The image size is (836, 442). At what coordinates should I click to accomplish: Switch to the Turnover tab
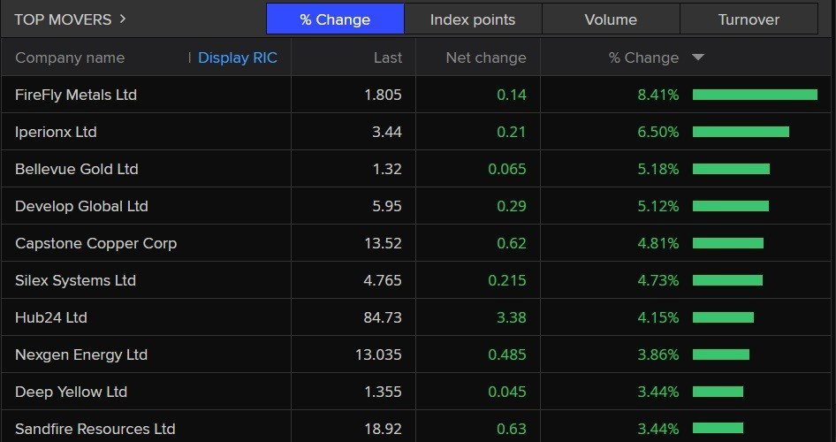click(749, 19)
